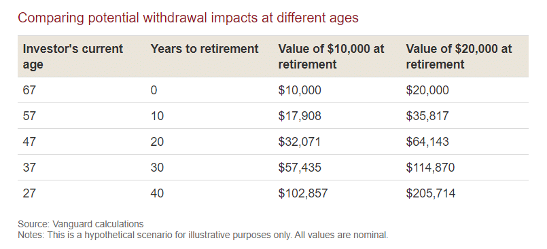Click the $57,435 value cell
The height and width of the screenshot is (249, 547).
(x=300, y=168)
